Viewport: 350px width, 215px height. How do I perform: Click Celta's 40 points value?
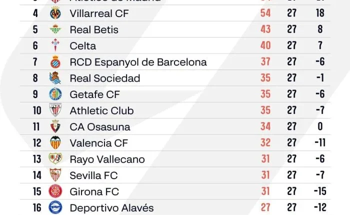(x=265, y=46)
